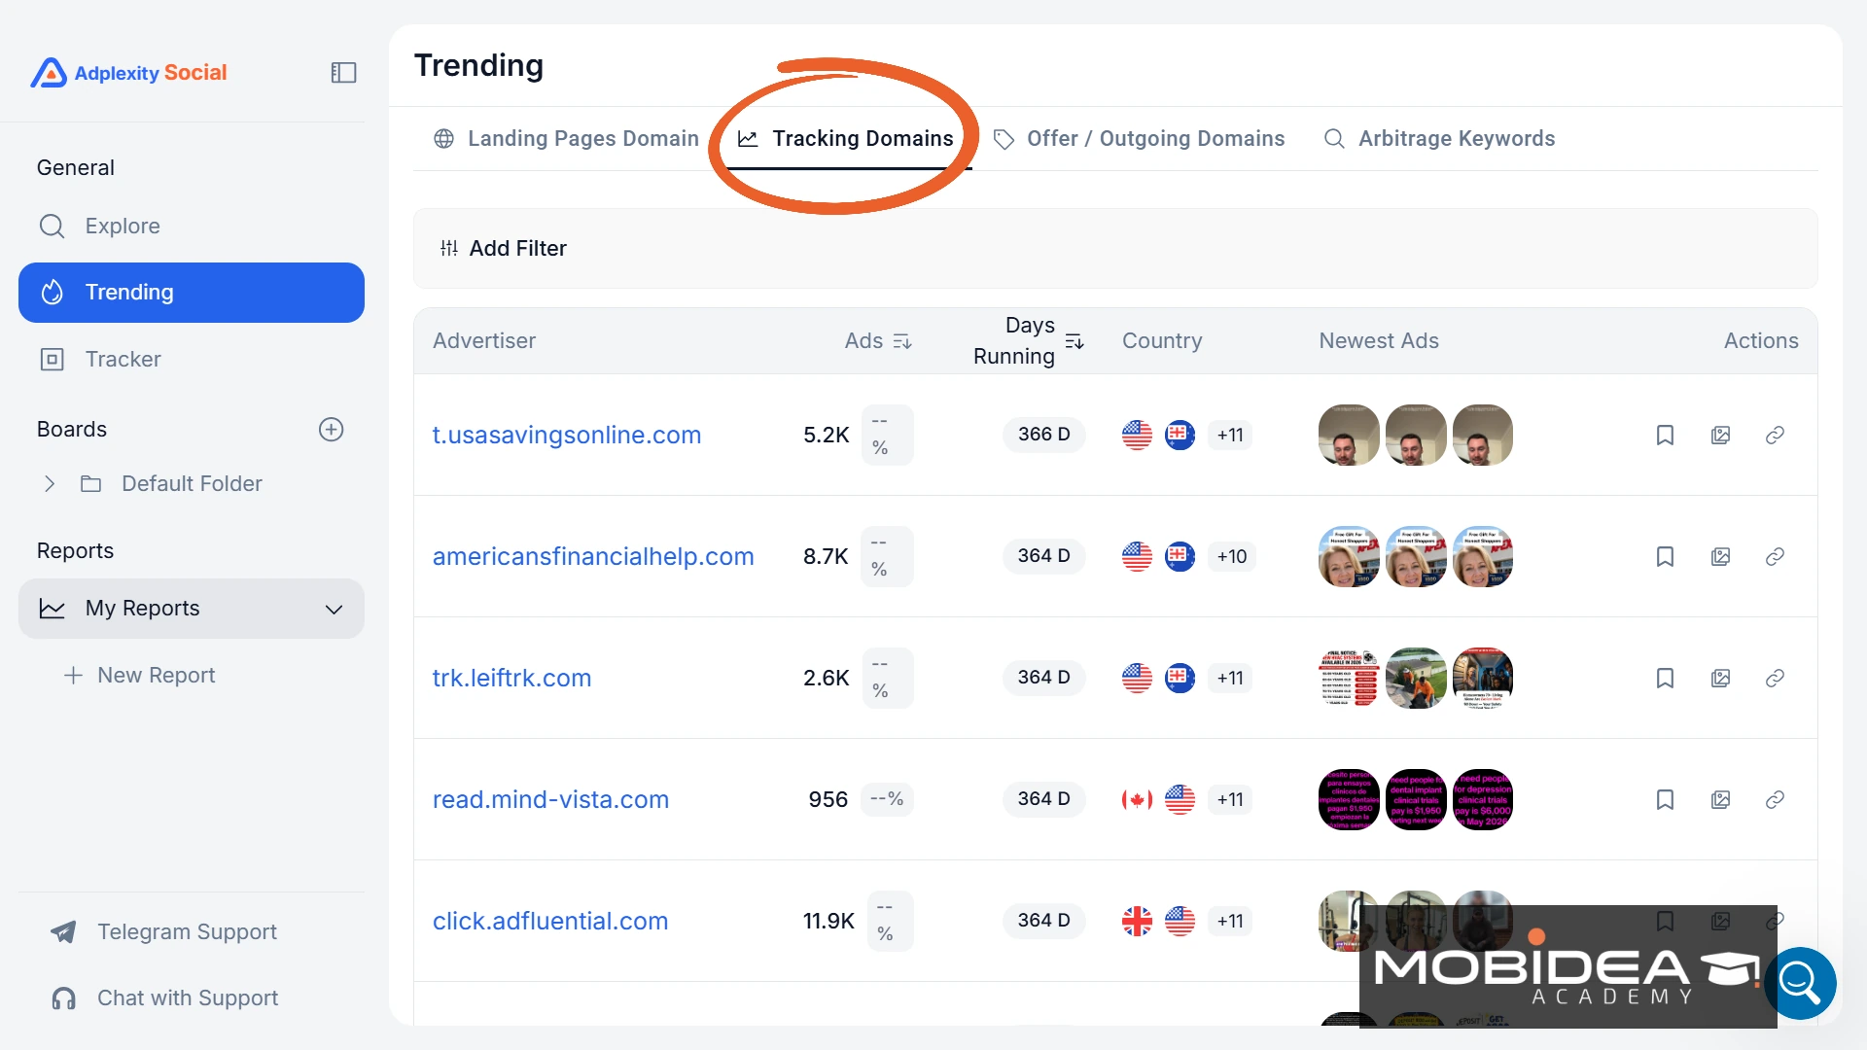Open second newest ad thumbnail for americansfinancialhelp.com
The height and width of the screenshot is (1050, 1867).
[1416, 556]
